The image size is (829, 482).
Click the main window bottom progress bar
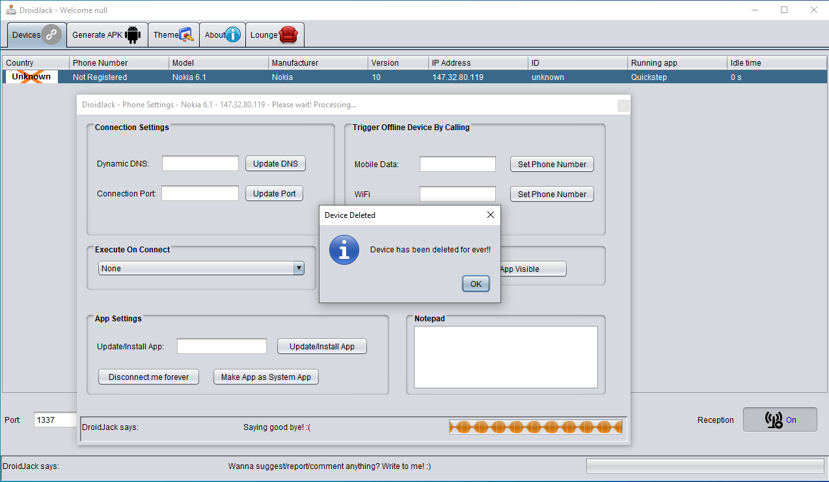(705, 466)
